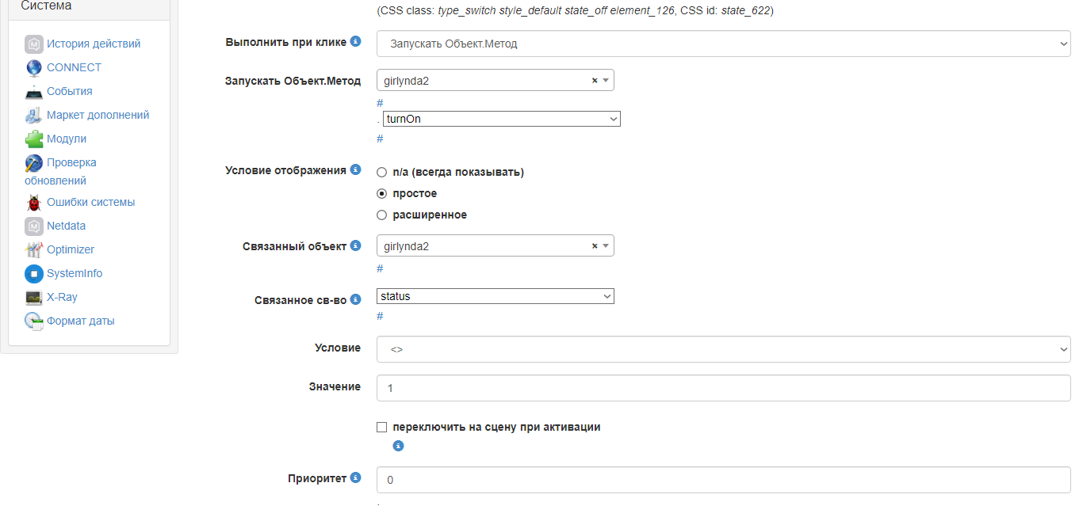Click the SystemInfo blue circle icon
The width and height of the screenshot is (1083, 521).
[x=33, y=273]
